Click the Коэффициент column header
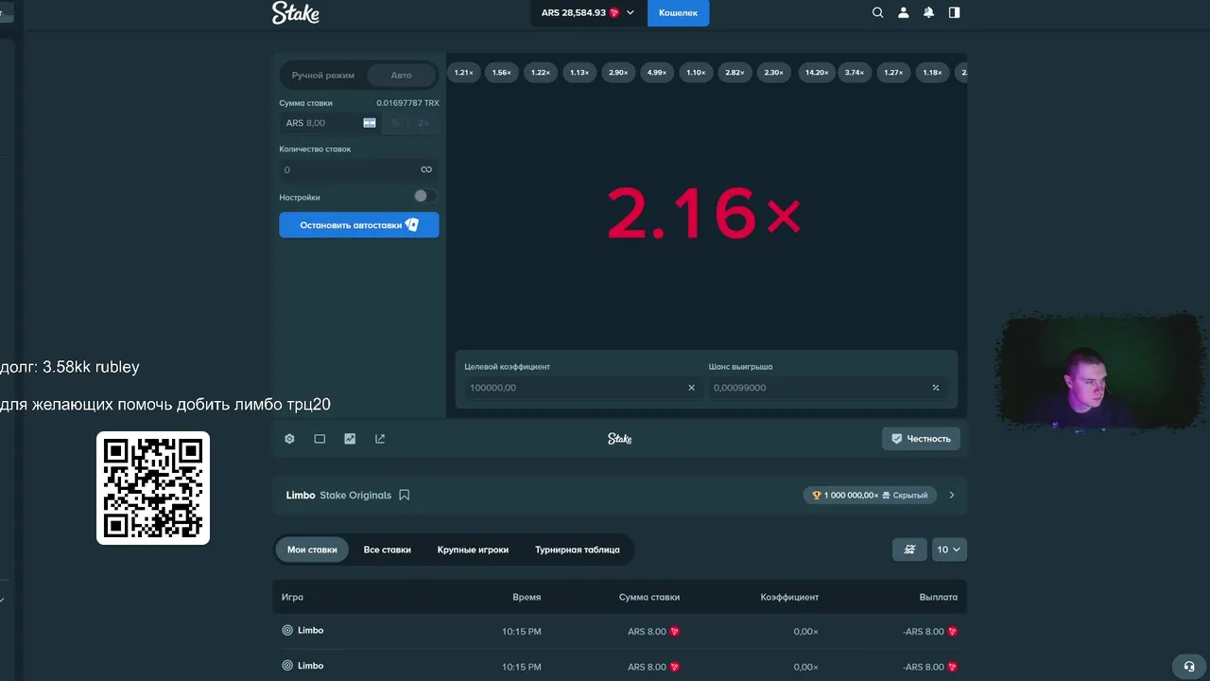The width and height of the screenshot is (1210, 681). tap(789, 598)
